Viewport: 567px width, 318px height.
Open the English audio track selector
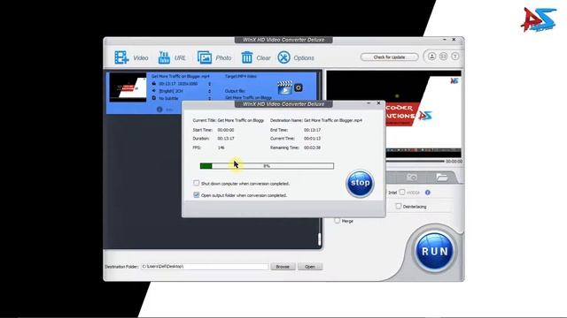coord(209,91)
